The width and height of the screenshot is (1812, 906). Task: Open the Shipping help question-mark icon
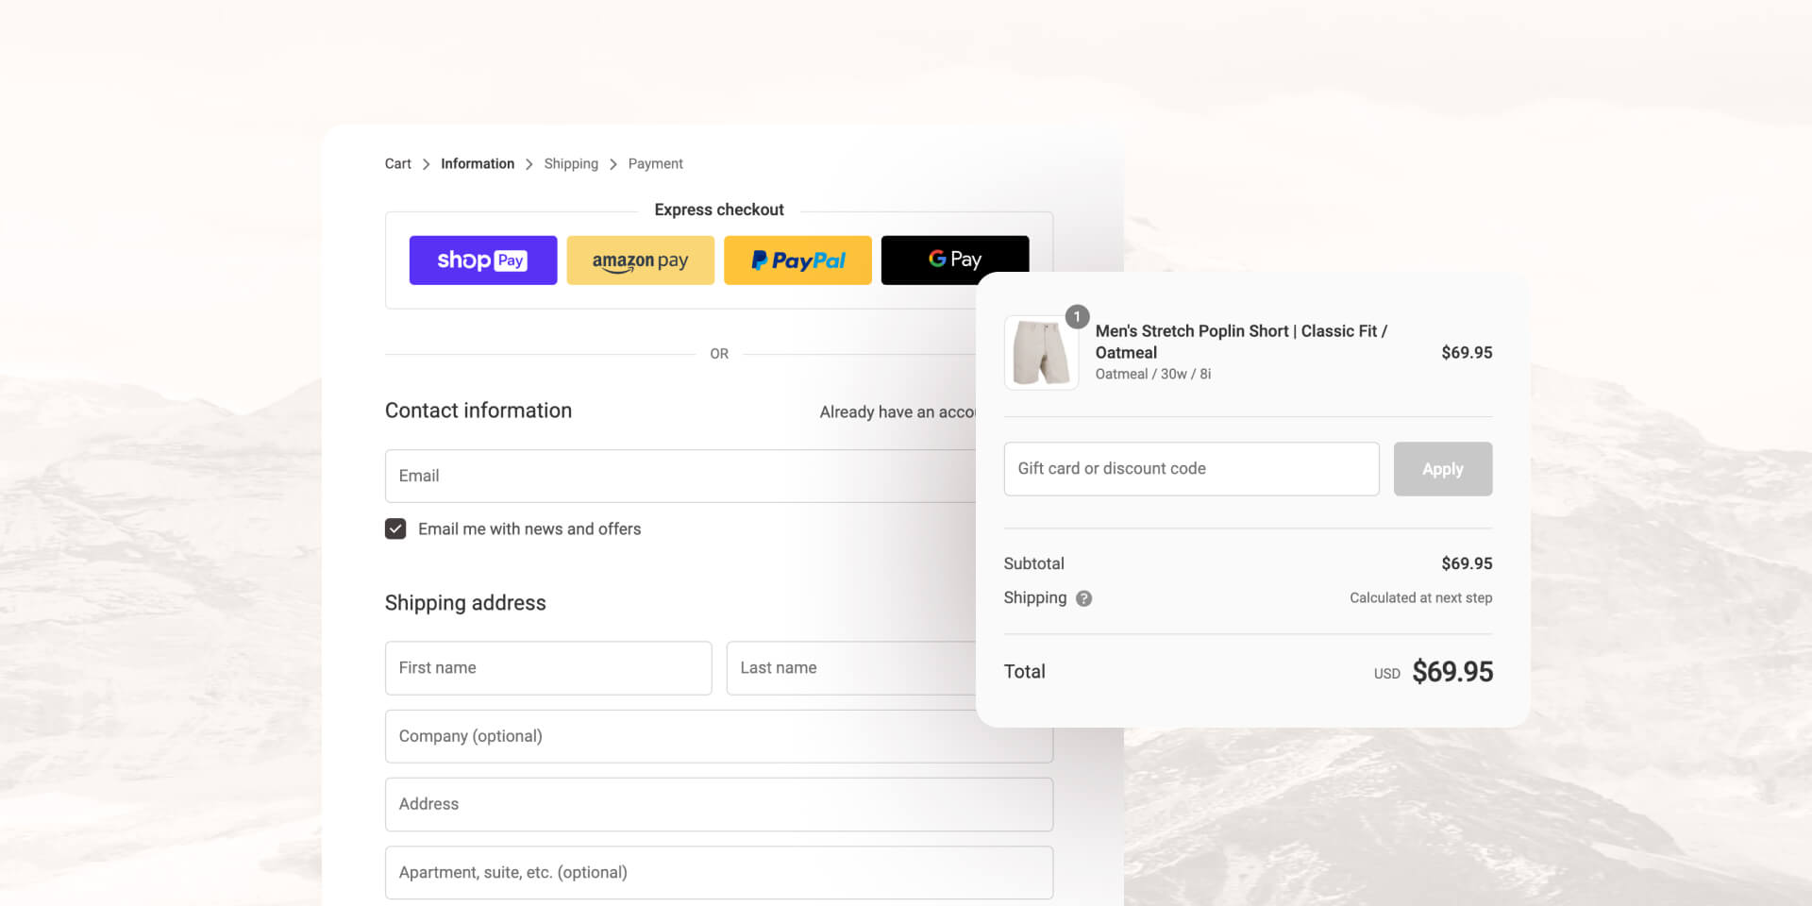tap(1083, 598)
